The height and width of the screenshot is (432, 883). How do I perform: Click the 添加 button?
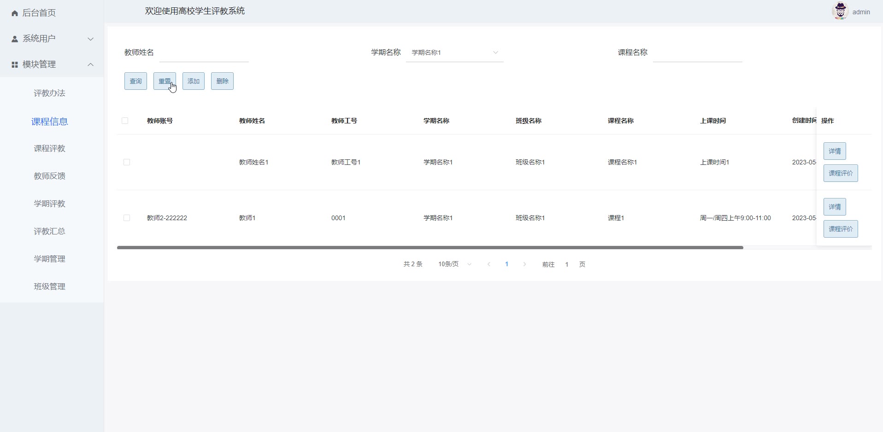(194, 81)
